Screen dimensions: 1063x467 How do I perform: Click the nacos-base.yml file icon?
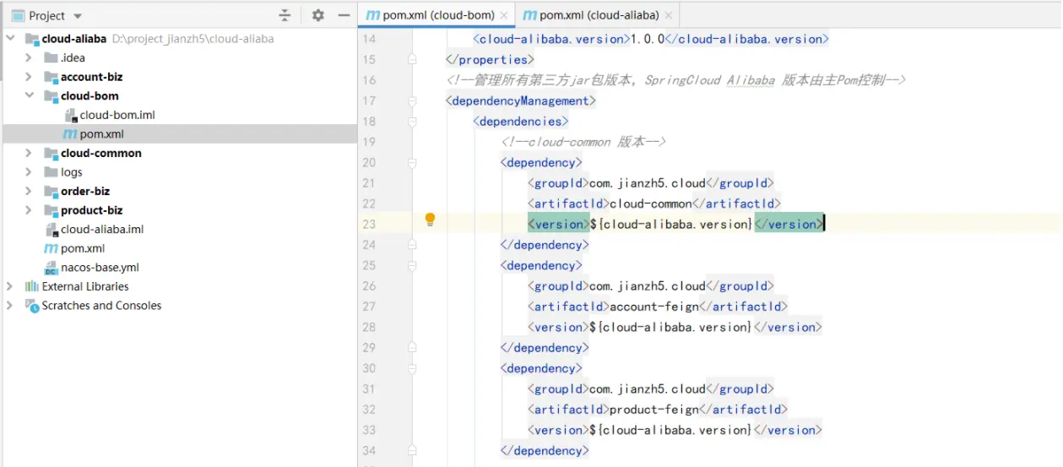[51, 268]
